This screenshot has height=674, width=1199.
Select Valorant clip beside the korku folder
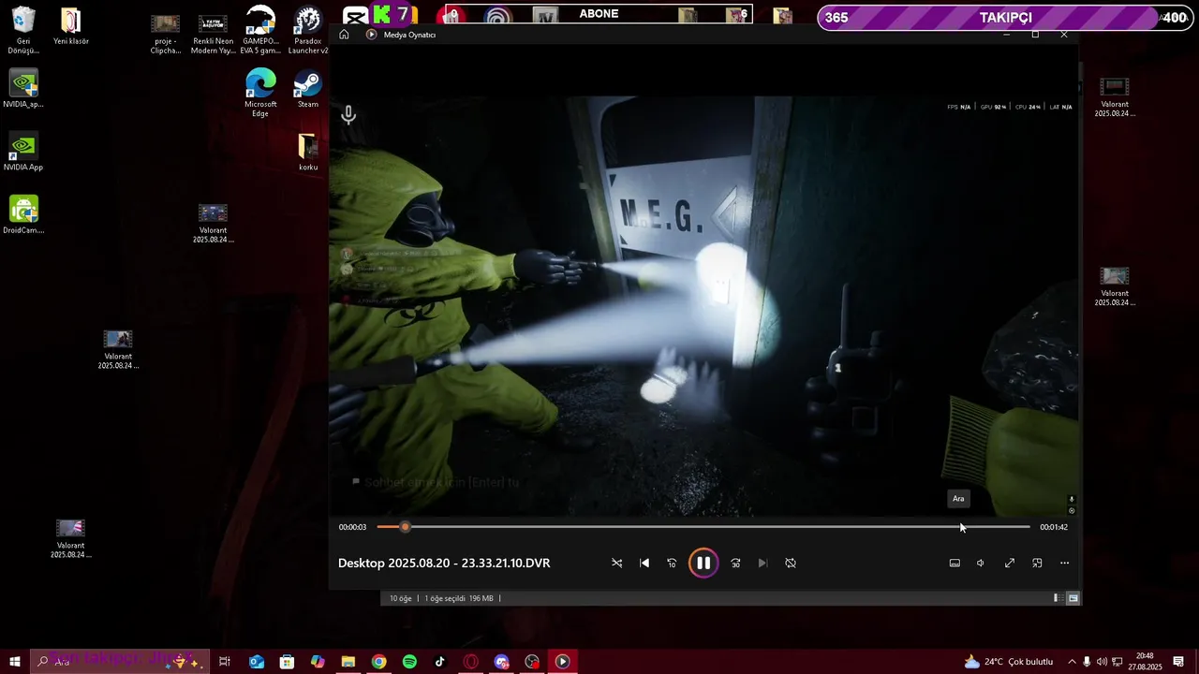coord(213,224)
